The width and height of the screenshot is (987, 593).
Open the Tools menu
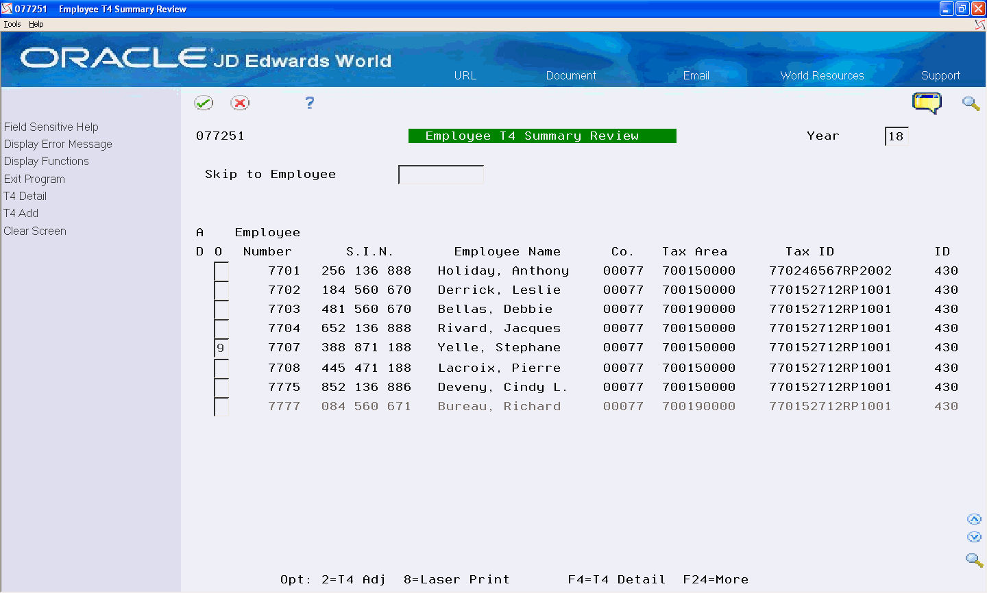pyautogui.click(x=12, y=24)
